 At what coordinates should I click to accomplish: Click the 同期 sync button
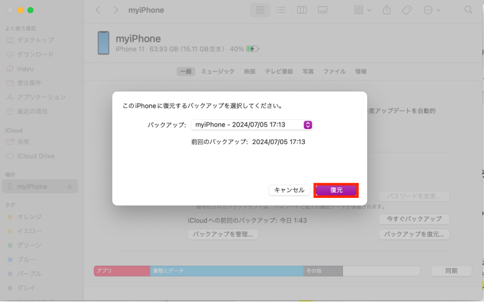coord(451,271)
